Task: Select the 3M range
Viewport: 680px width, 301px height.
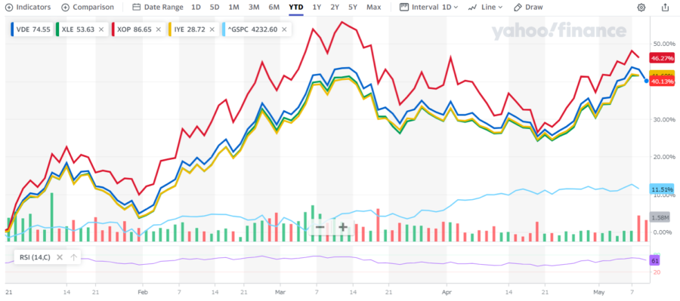Action: (x=254, y=8)
